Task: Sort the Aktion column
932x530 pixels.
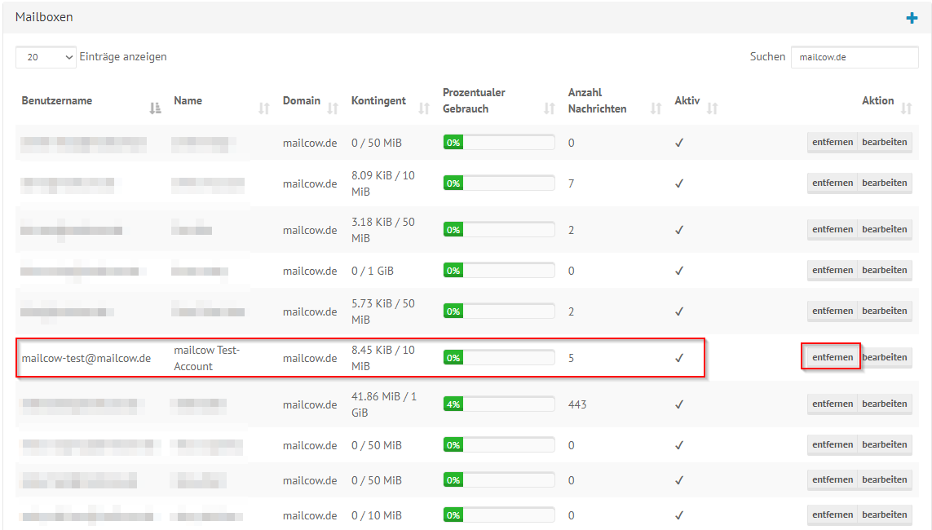Action: 908,105
